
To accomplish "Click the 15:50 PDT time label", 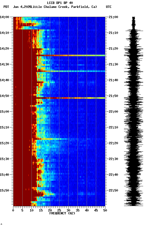I will tap(4, 190).
